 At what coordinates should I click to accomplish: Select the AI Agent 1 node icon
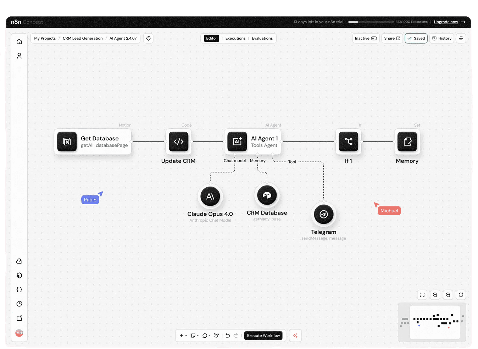coord(237,142)
